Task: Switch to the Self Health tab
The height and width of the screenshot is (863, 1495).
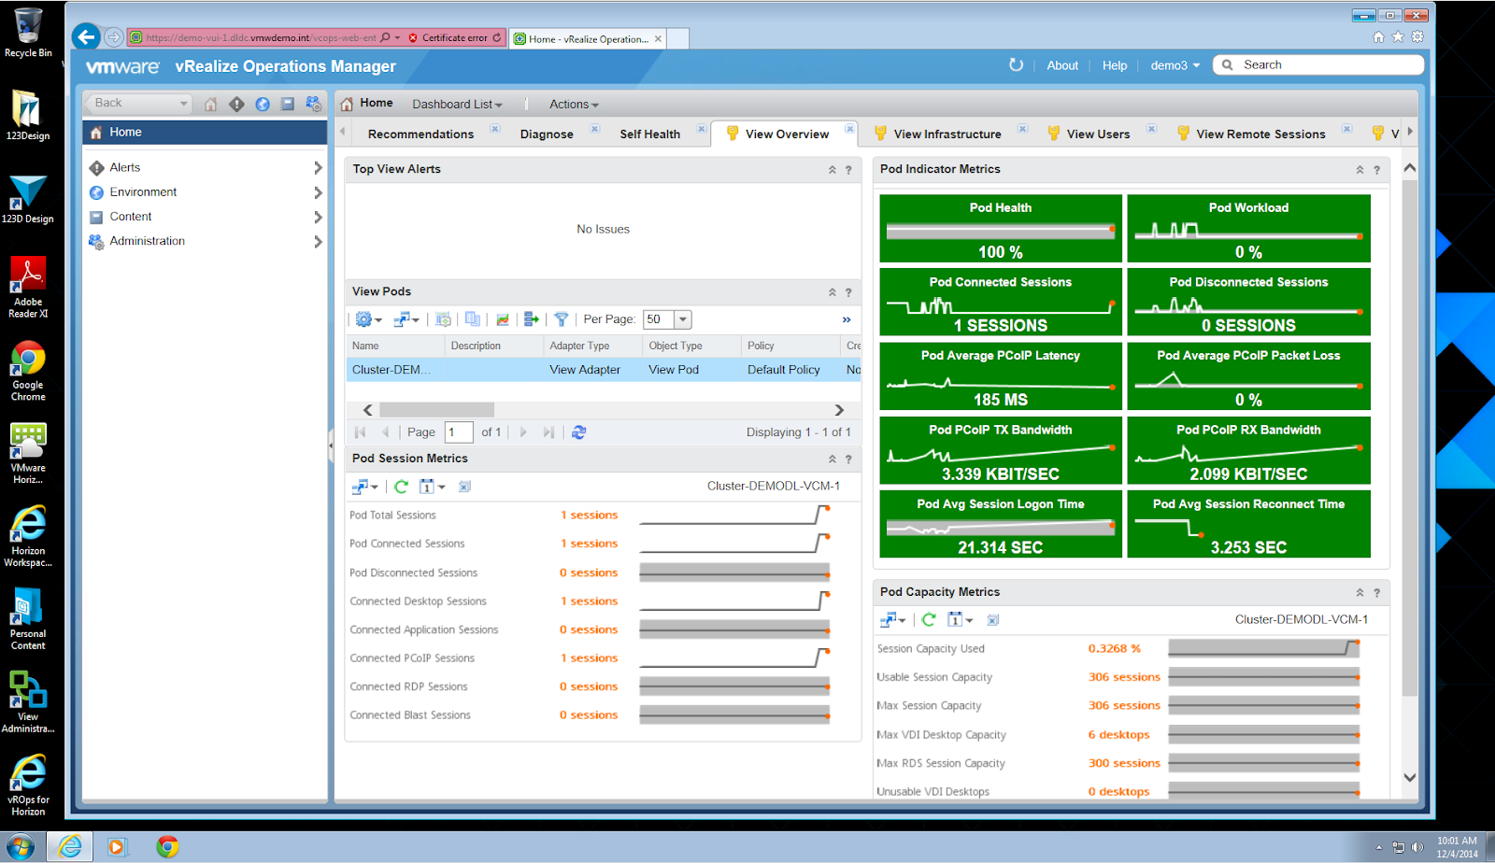Action: 649,134
